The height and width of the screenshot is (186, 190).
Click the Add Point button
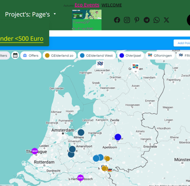pyautogui.click(x=182, y=43)
